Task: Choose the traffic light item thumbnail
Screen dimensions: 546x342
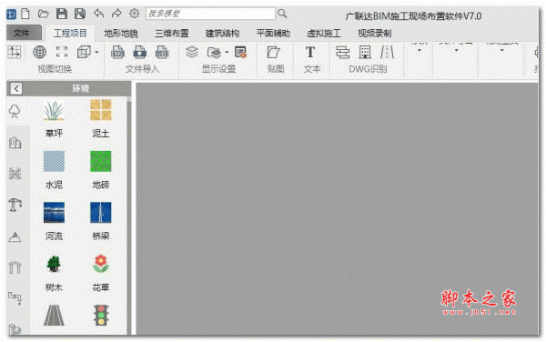Action: (101, 316)
